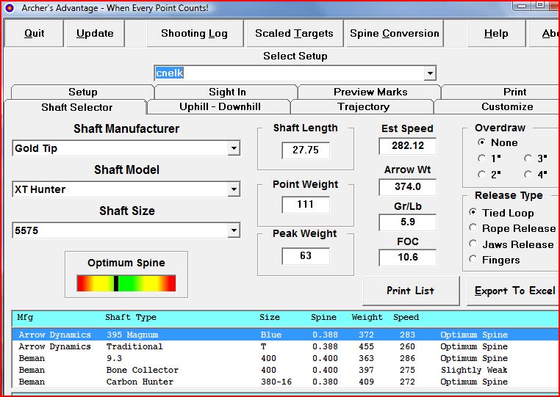The width and height of the screenshot is (560, 397).
Task: Click 0.380 spine value
Action: point(325,382)
